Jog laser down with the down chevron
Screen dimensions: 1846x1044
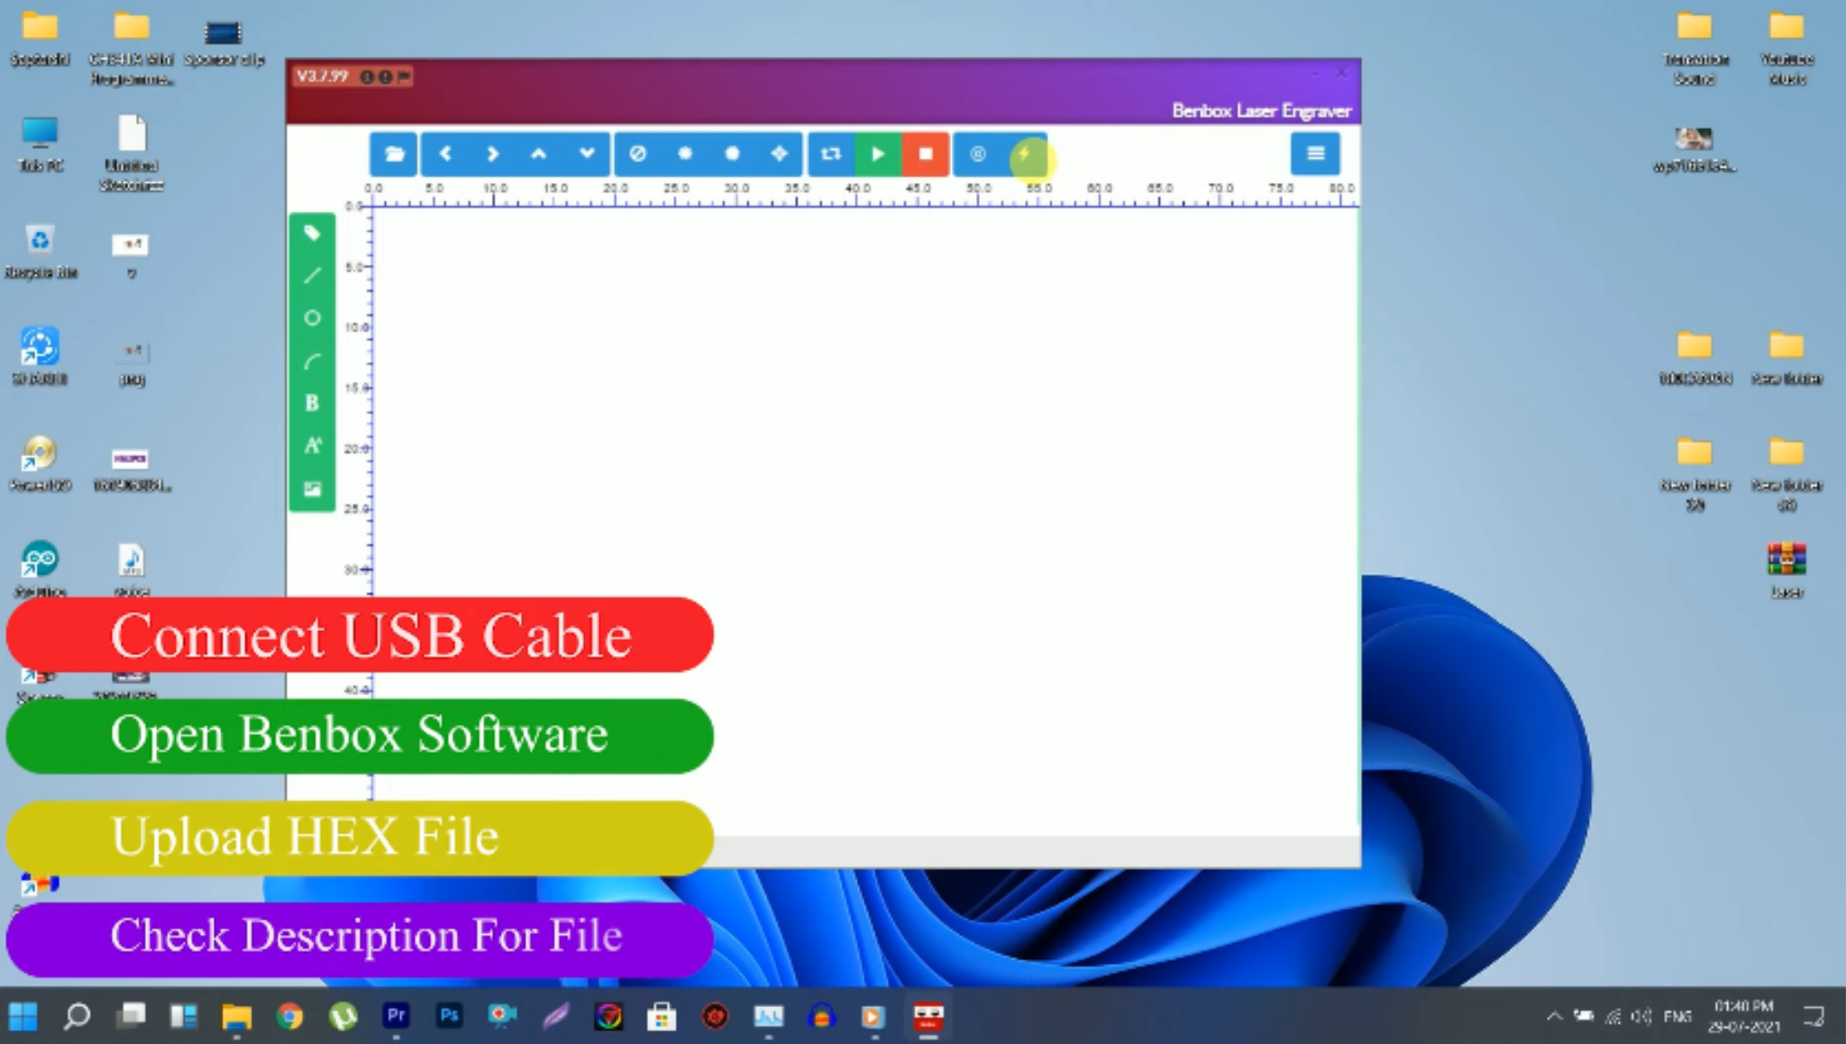tap(587, 154)
